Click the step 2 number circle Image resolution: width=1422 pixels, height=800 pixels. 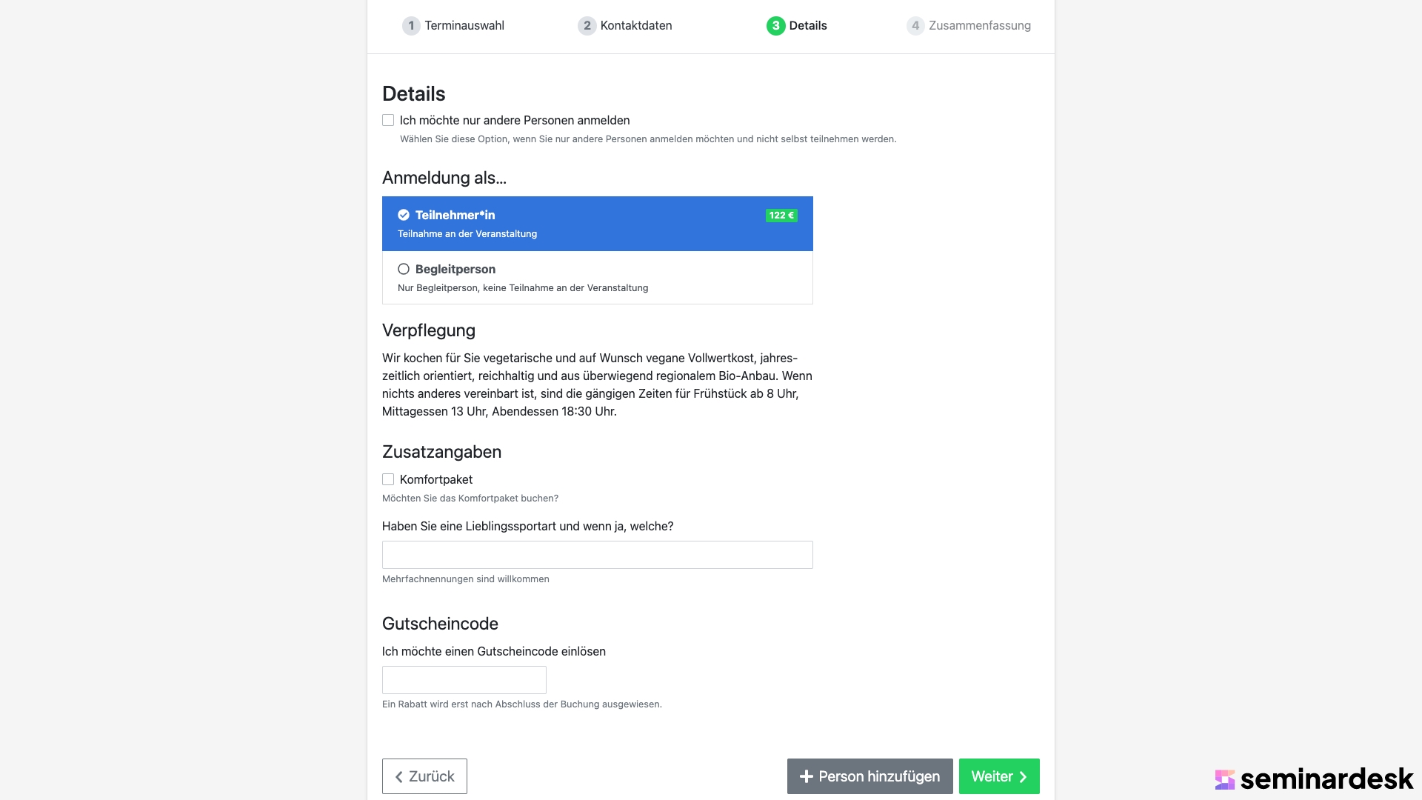[x=587, y=26]
